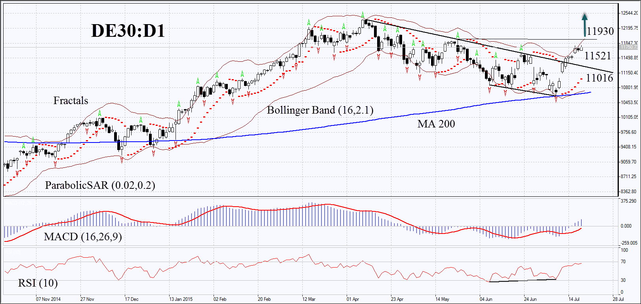
Task: Click the RSI scale value 30
Action: pos(623,280)
